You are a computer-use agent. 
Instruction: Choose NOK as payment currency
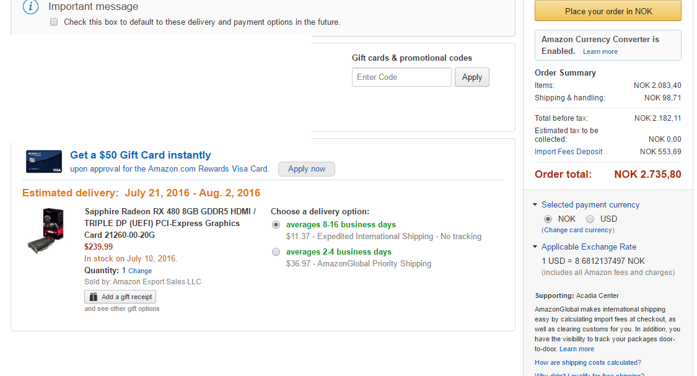(548, 219)
